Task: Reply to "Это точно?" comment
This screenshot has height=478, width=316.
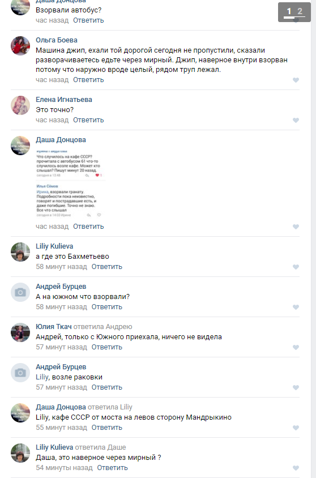Action: coord(88,120)
